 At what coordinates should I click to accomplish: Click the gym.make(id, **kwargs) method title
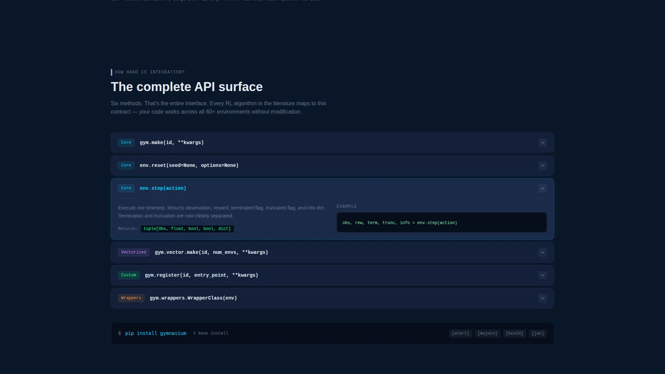point(172,143)
